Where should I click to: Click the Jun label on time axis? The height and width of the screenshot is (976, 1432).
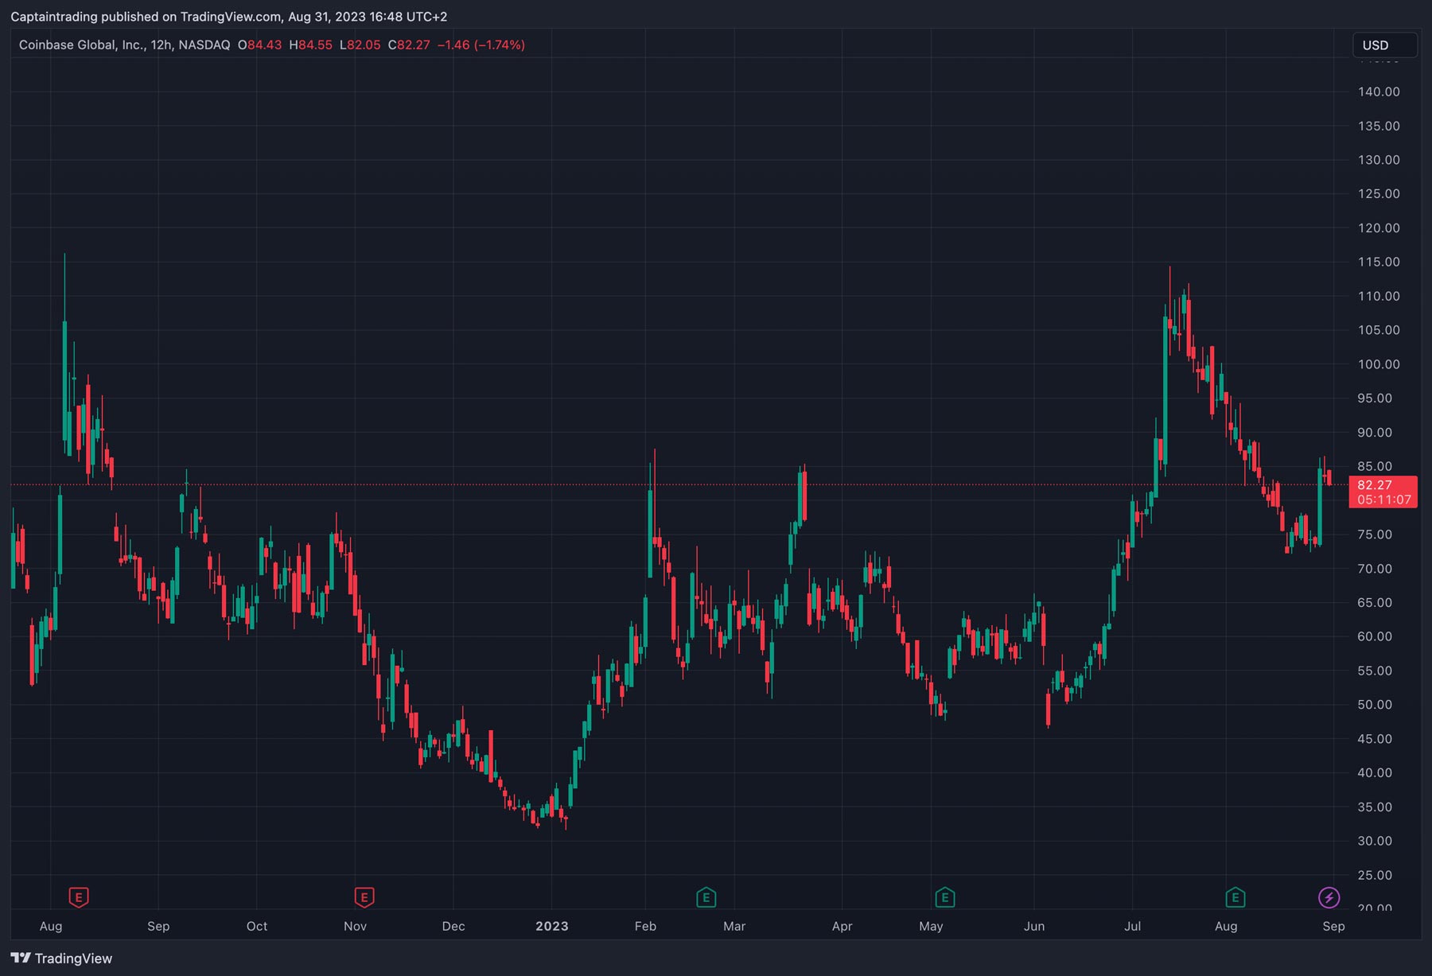click(1034, 926)
